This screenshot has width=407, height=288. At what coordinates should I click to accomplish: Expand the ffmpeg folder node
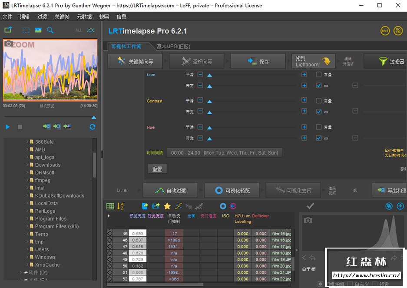(27, 180)
